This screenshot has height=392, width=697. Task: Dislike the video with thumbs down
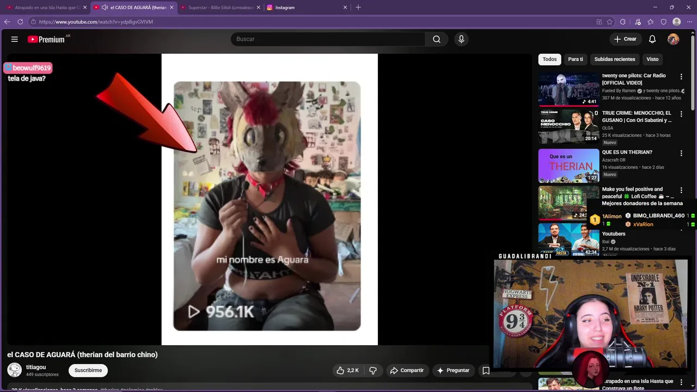(x=373, y=370)
